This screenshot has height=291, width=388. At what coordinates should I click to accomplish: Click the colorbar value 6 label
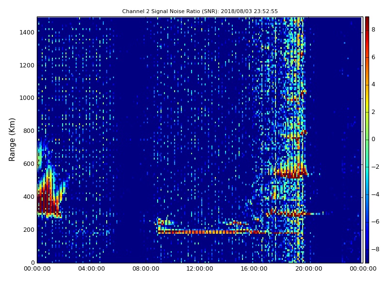373,57
